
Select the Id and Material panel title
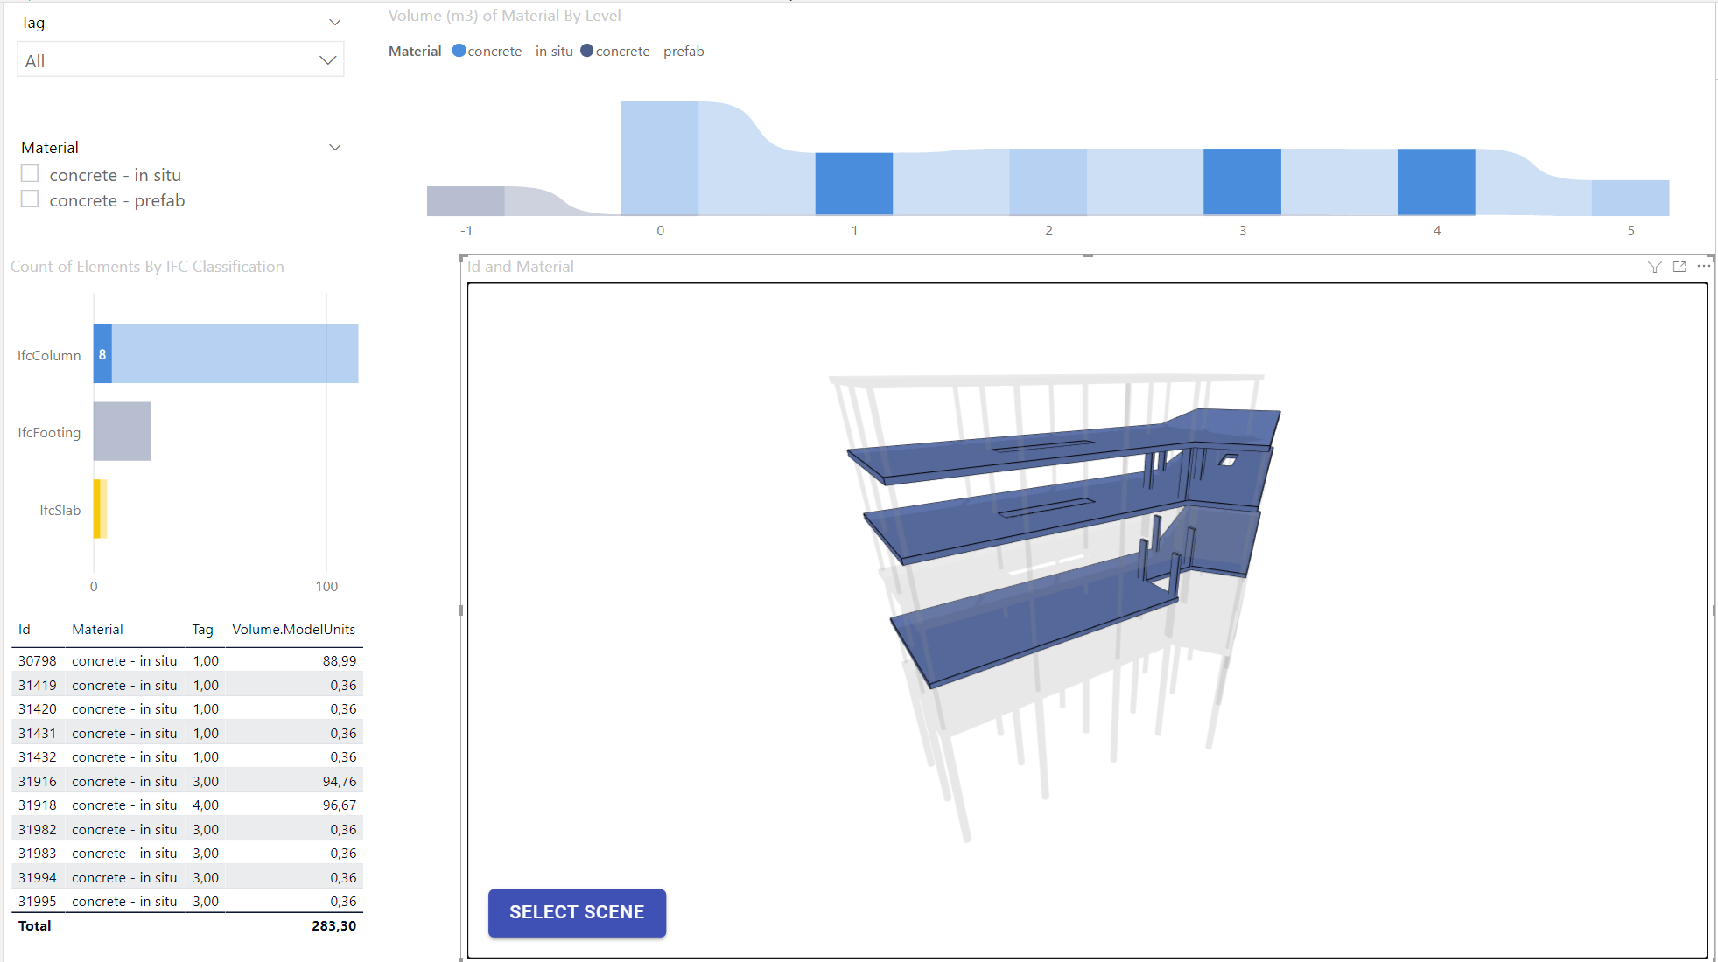click(x=522, y=267)
